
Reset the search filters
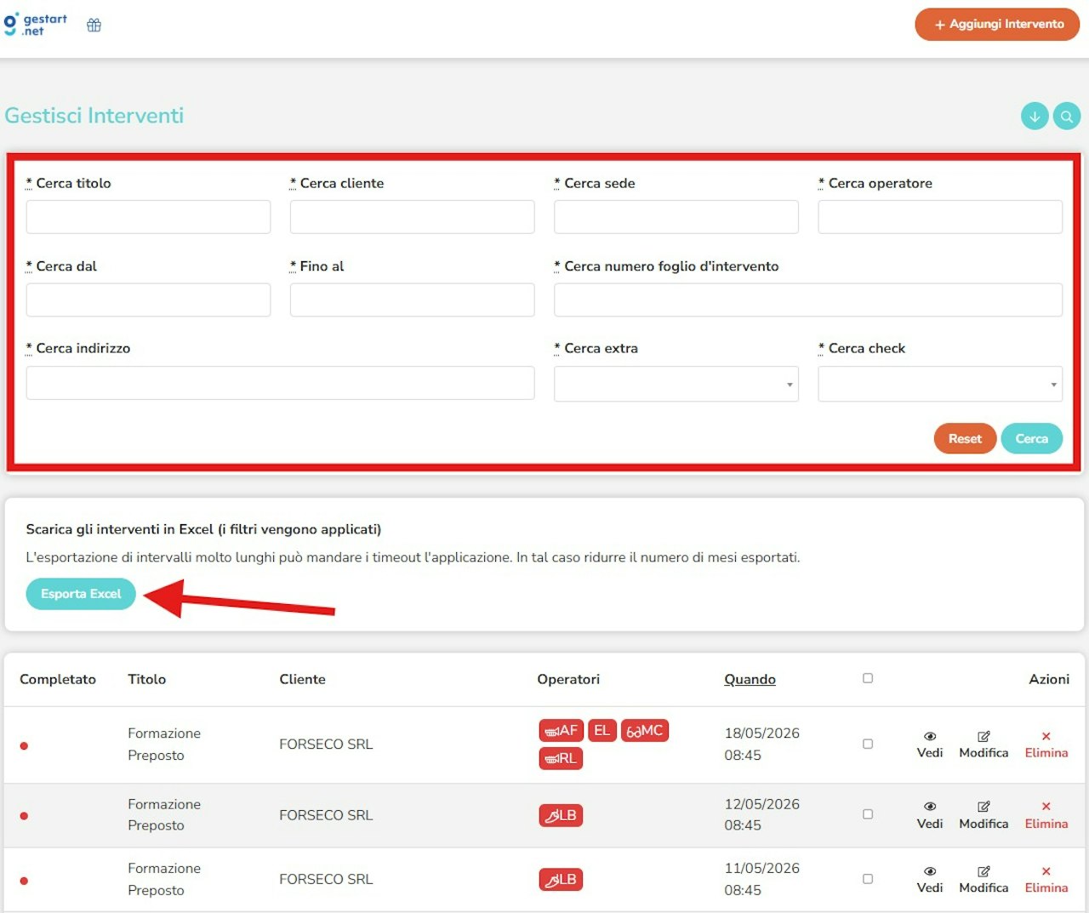(965, 438)
